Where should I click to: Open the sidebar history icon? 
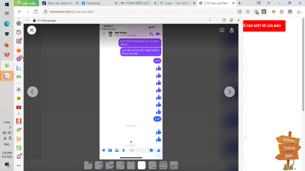pos(18,32)
